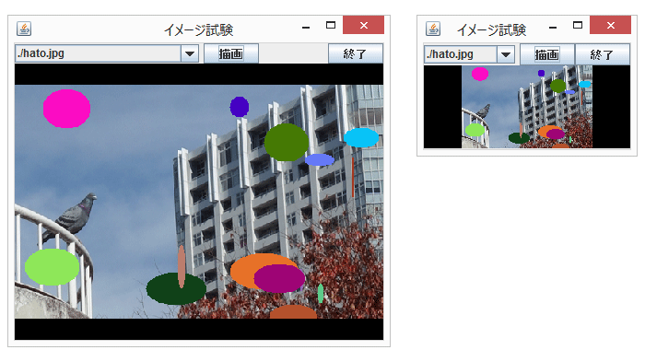
Task: Click the 終了 button in the small window
Action: pyautogui.click(x=602, y=54)
